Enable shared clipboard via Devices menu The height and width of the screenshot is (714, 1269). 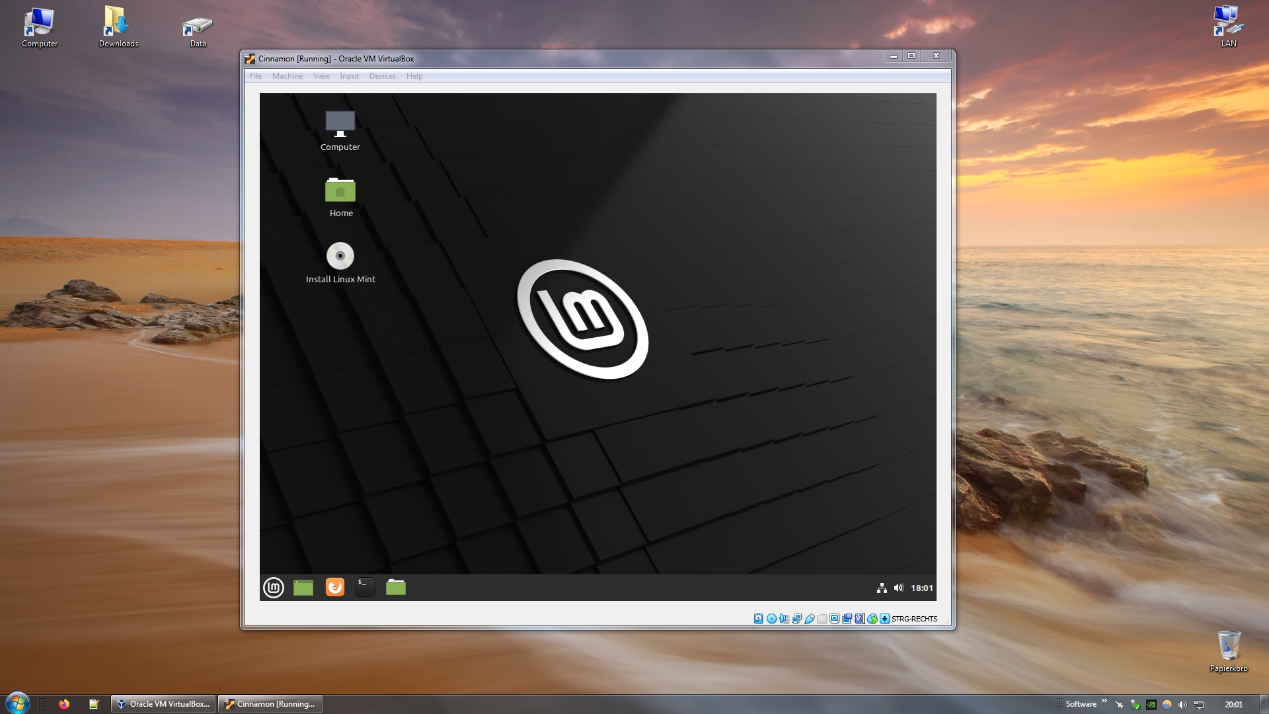click(x=382, y=76)
